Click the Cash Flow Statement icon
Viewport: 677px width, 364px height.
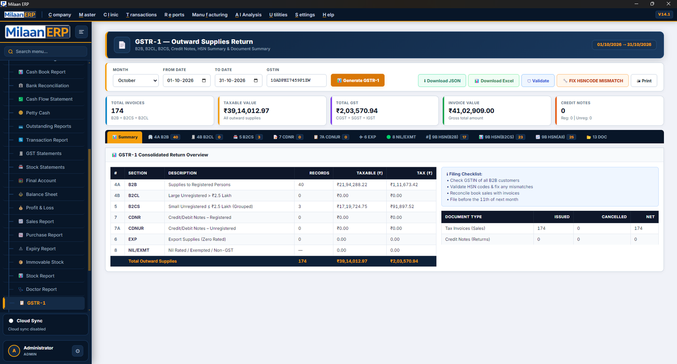pyautogui.click(x=21, y=99)
